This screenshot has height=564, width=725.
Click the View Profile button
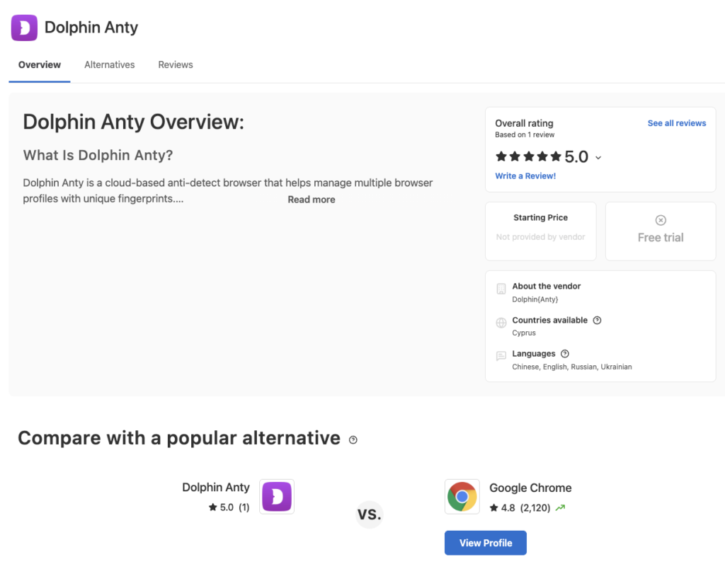pos(486,543)
